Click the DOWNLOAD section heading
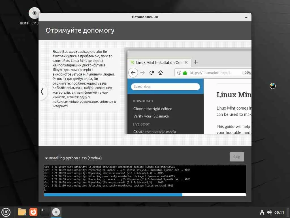The width and height of the screenshot is (290, 218). (x=143, y=101)
